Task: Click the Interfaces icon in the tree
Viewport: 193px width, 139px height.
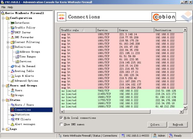Action: pyautogui.click(x=12, y=23)
